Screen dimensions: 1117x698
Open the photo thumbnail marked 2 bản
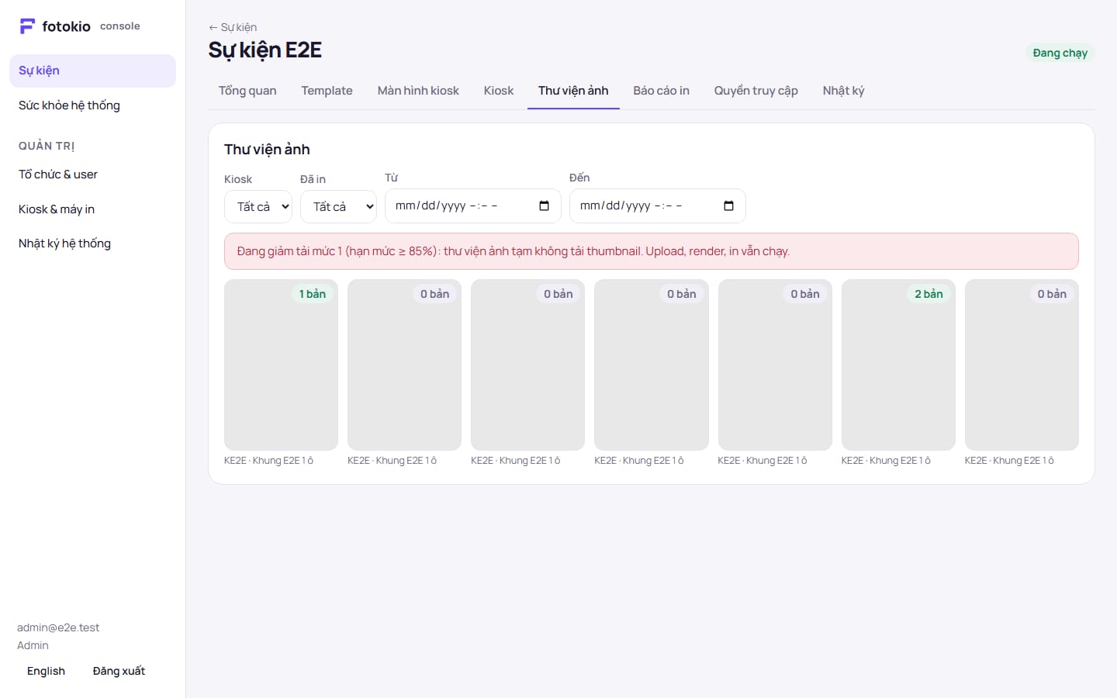point(898,365)
